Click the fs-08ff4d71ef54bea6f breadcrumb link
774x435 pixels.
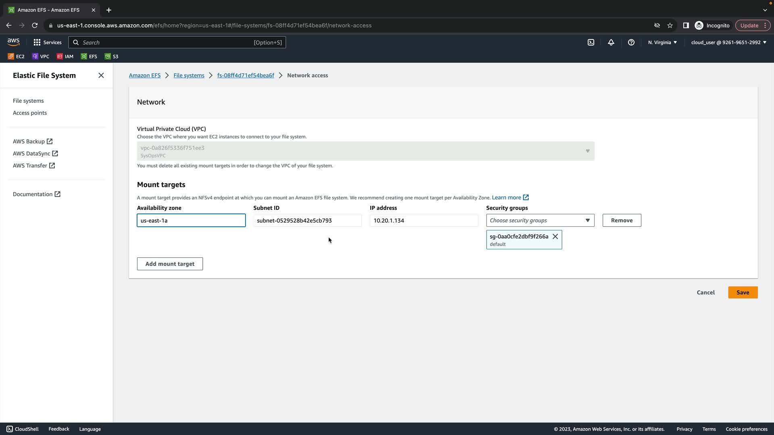(246, 75)
